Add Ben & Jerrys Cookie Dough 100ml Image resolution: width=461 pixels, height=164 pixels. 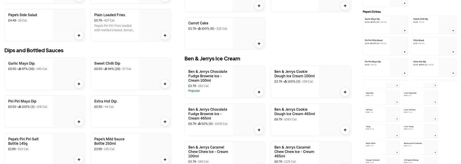[x=345, y=92]
